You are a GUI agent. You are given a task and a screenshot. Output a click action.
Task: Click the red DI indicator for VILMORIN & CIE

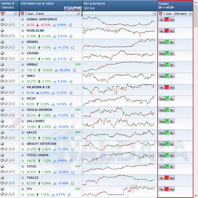coord(167,87)
